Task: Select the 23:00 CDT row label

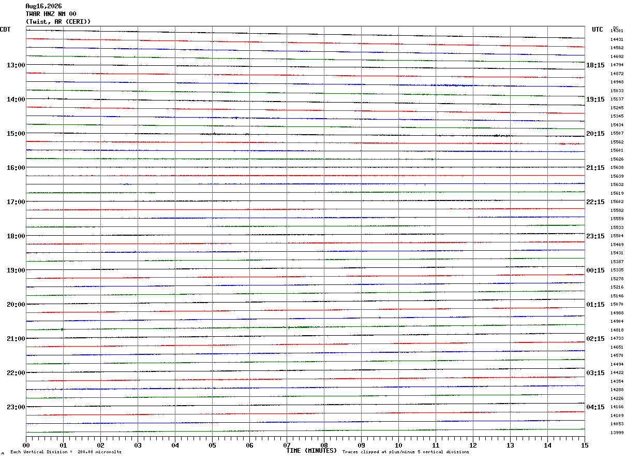Action: pos(16,407)
